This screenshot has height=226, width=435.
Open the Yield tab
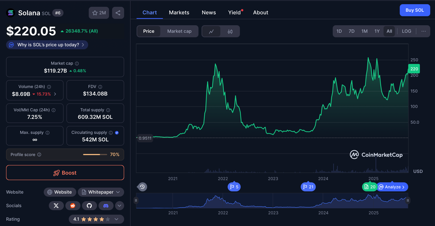coord(235,12)
